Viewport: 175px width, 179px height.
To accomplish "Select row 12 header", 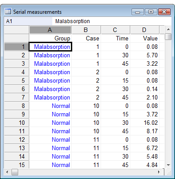I will click(x=16, y=139).
